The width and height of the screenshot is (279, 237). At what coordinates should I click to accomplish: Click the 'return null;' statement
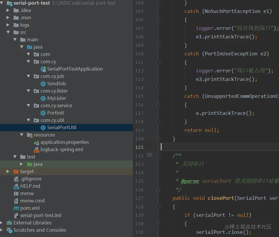[x=202, y=130]
